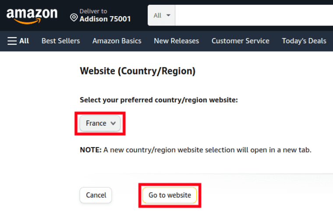
Task: Click the chevron arrow inside France selector
Action: [113, 123]
